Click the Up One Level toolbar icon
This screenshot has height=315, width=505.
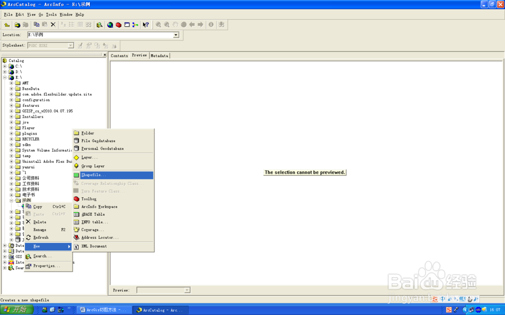(x=7, y=25)
